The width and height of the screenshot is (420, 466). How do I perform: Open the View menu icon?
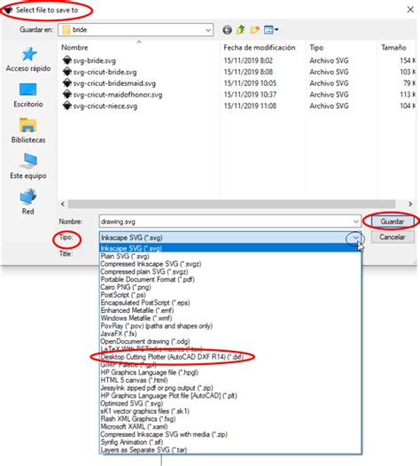(x=271, y=30)
